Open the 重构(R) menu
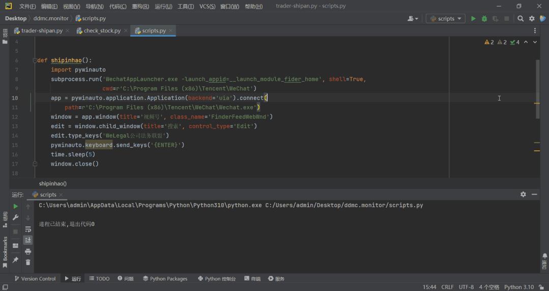This screenshot has width=549, height=291. (140, 6)
